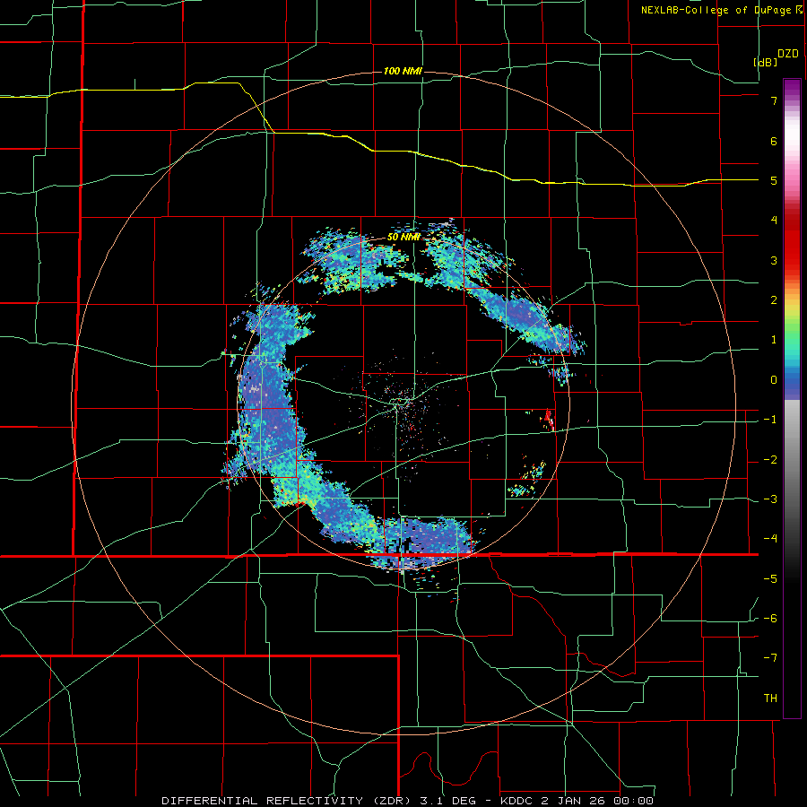This screenshot has height=807, width=807.
Task: Click the legend value -1
Action: click(x=770, y=420)
